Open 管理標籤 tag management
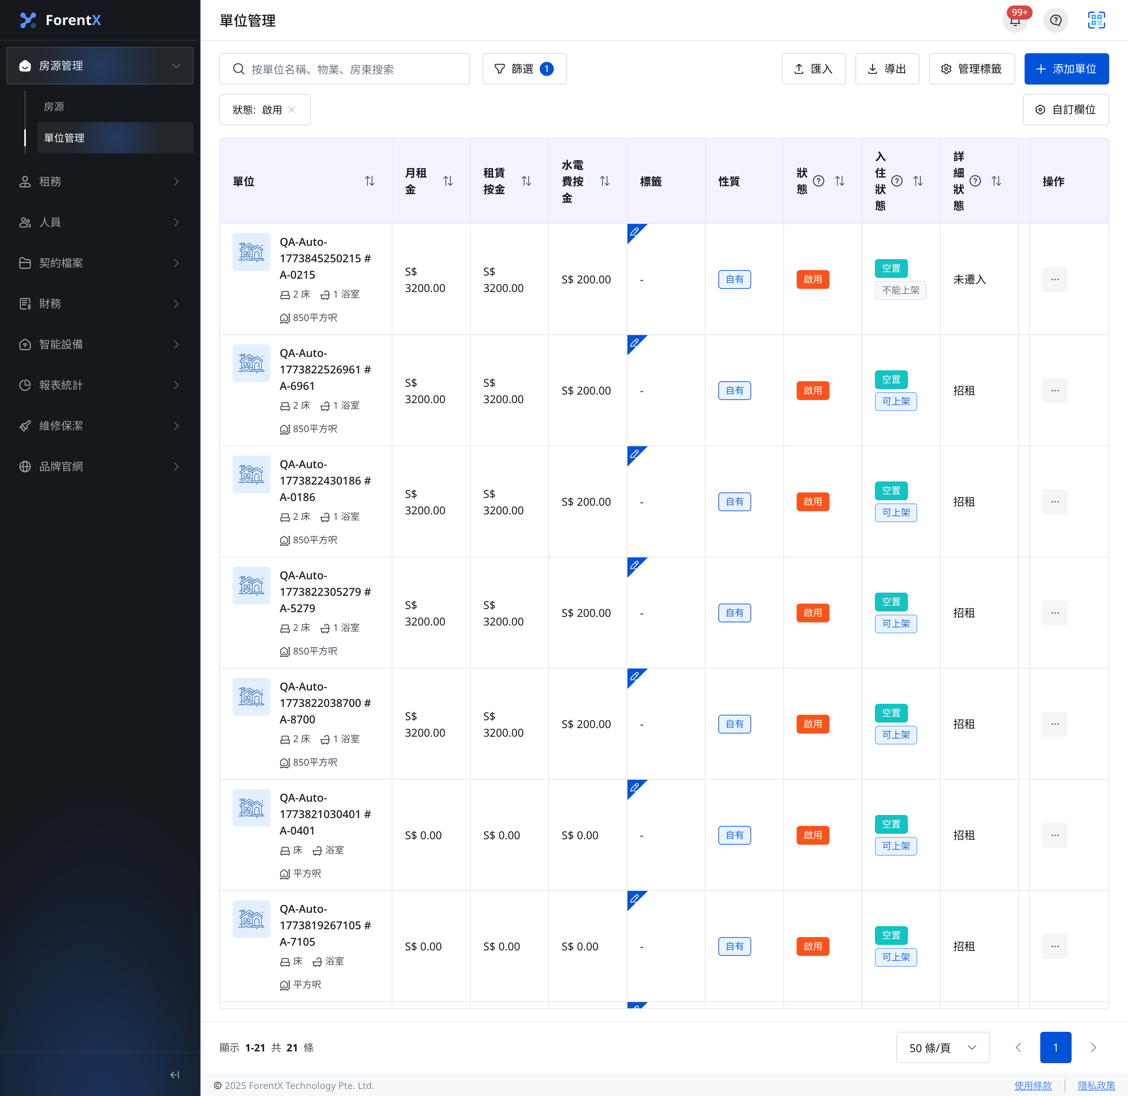Viewport: 1128px width, 1096px height. pyautogui.click(x=972, y=69)
